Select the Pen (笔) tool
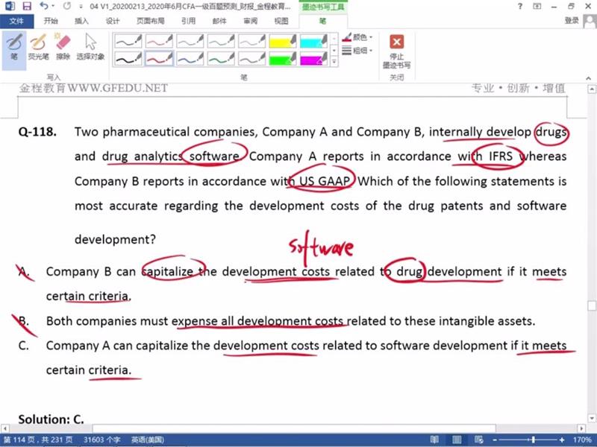This screenshot has height=447, width=597. point(13,46)
